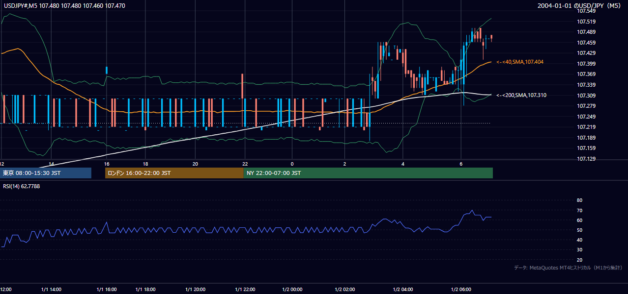Click the 107.219 price axis label
628x294 pixels.
(x=587, y=127)
